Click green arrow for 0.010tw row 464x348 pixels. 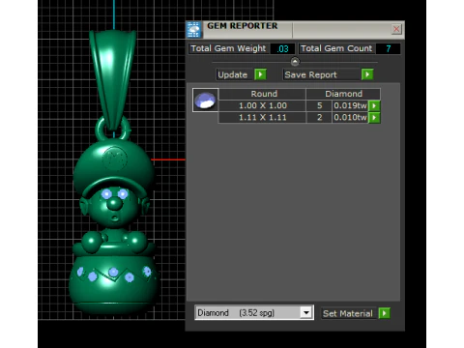(x=374, y=117)
